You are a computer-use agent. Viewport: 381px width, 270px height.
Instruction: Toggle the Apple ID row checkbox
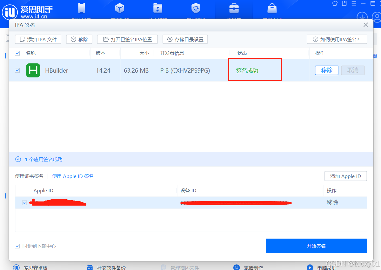click(24, 203)
